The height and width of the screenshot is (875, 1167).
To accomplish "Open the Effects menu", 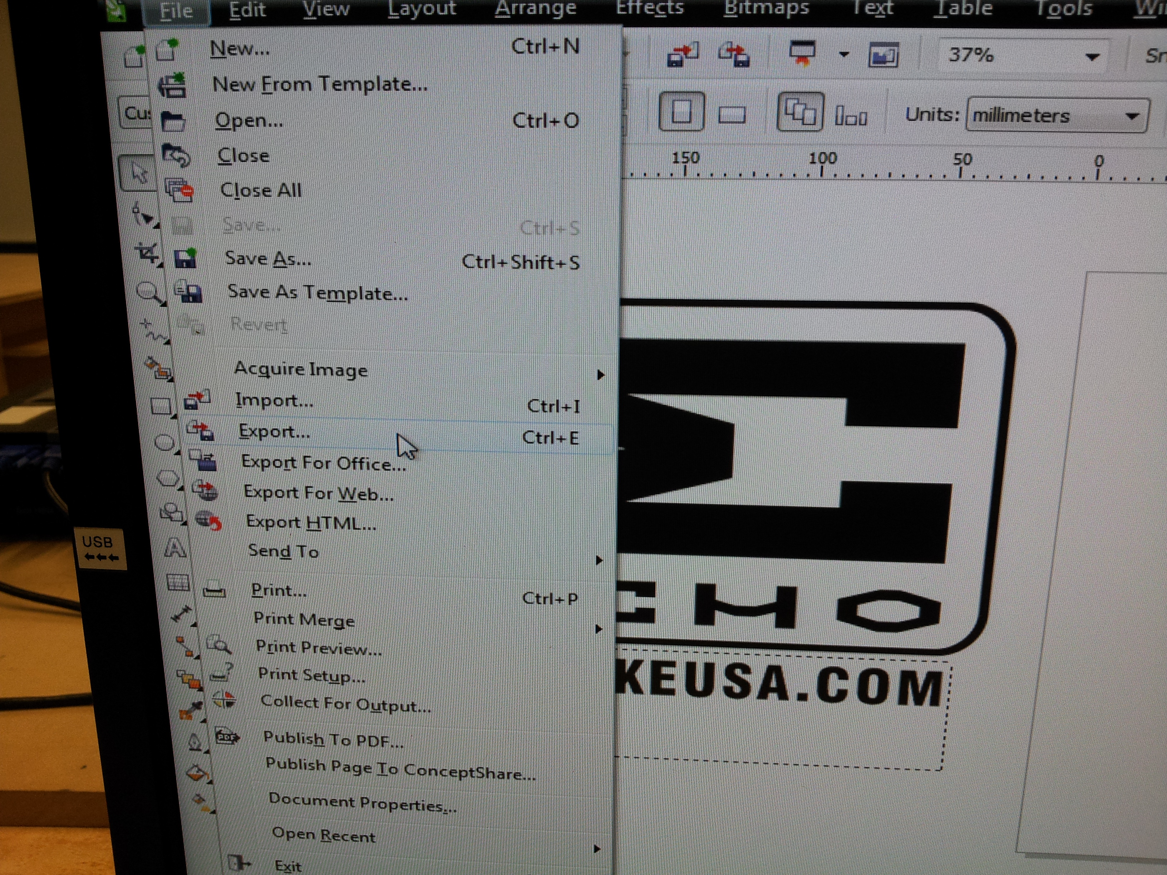I will point(649,8).
